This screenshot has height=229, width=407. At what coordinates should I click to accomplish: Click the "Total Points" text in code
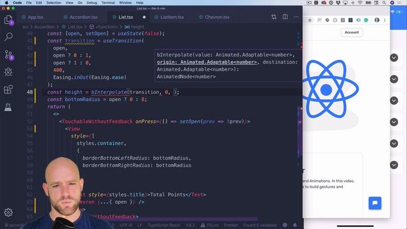coord(168,195)
